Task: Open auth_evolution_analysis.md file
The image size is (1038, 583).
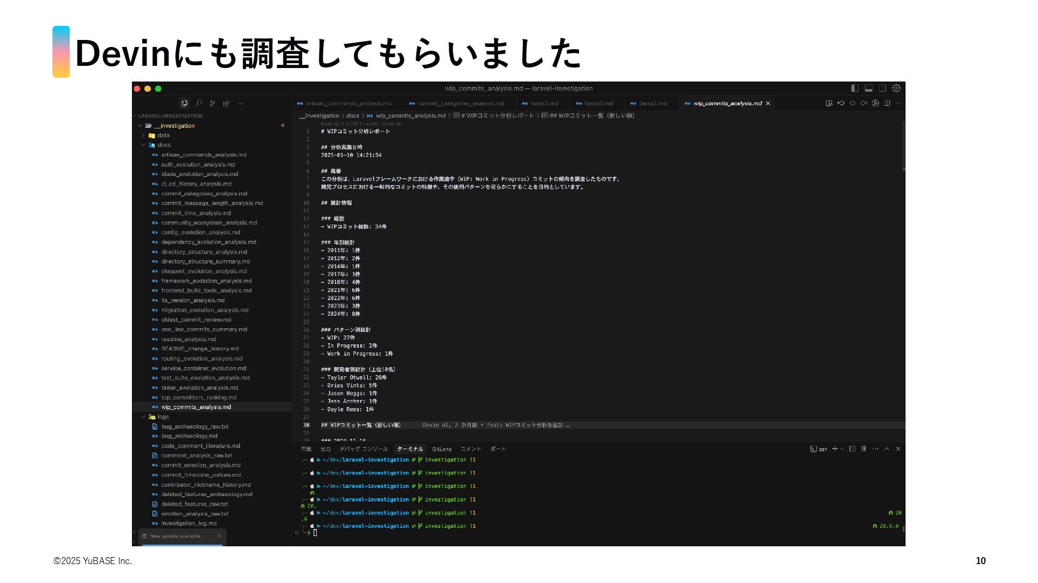Action: [x=198, y=165]
